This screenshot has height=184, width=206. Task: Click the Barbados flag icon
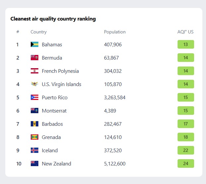[x=34, y=124]
